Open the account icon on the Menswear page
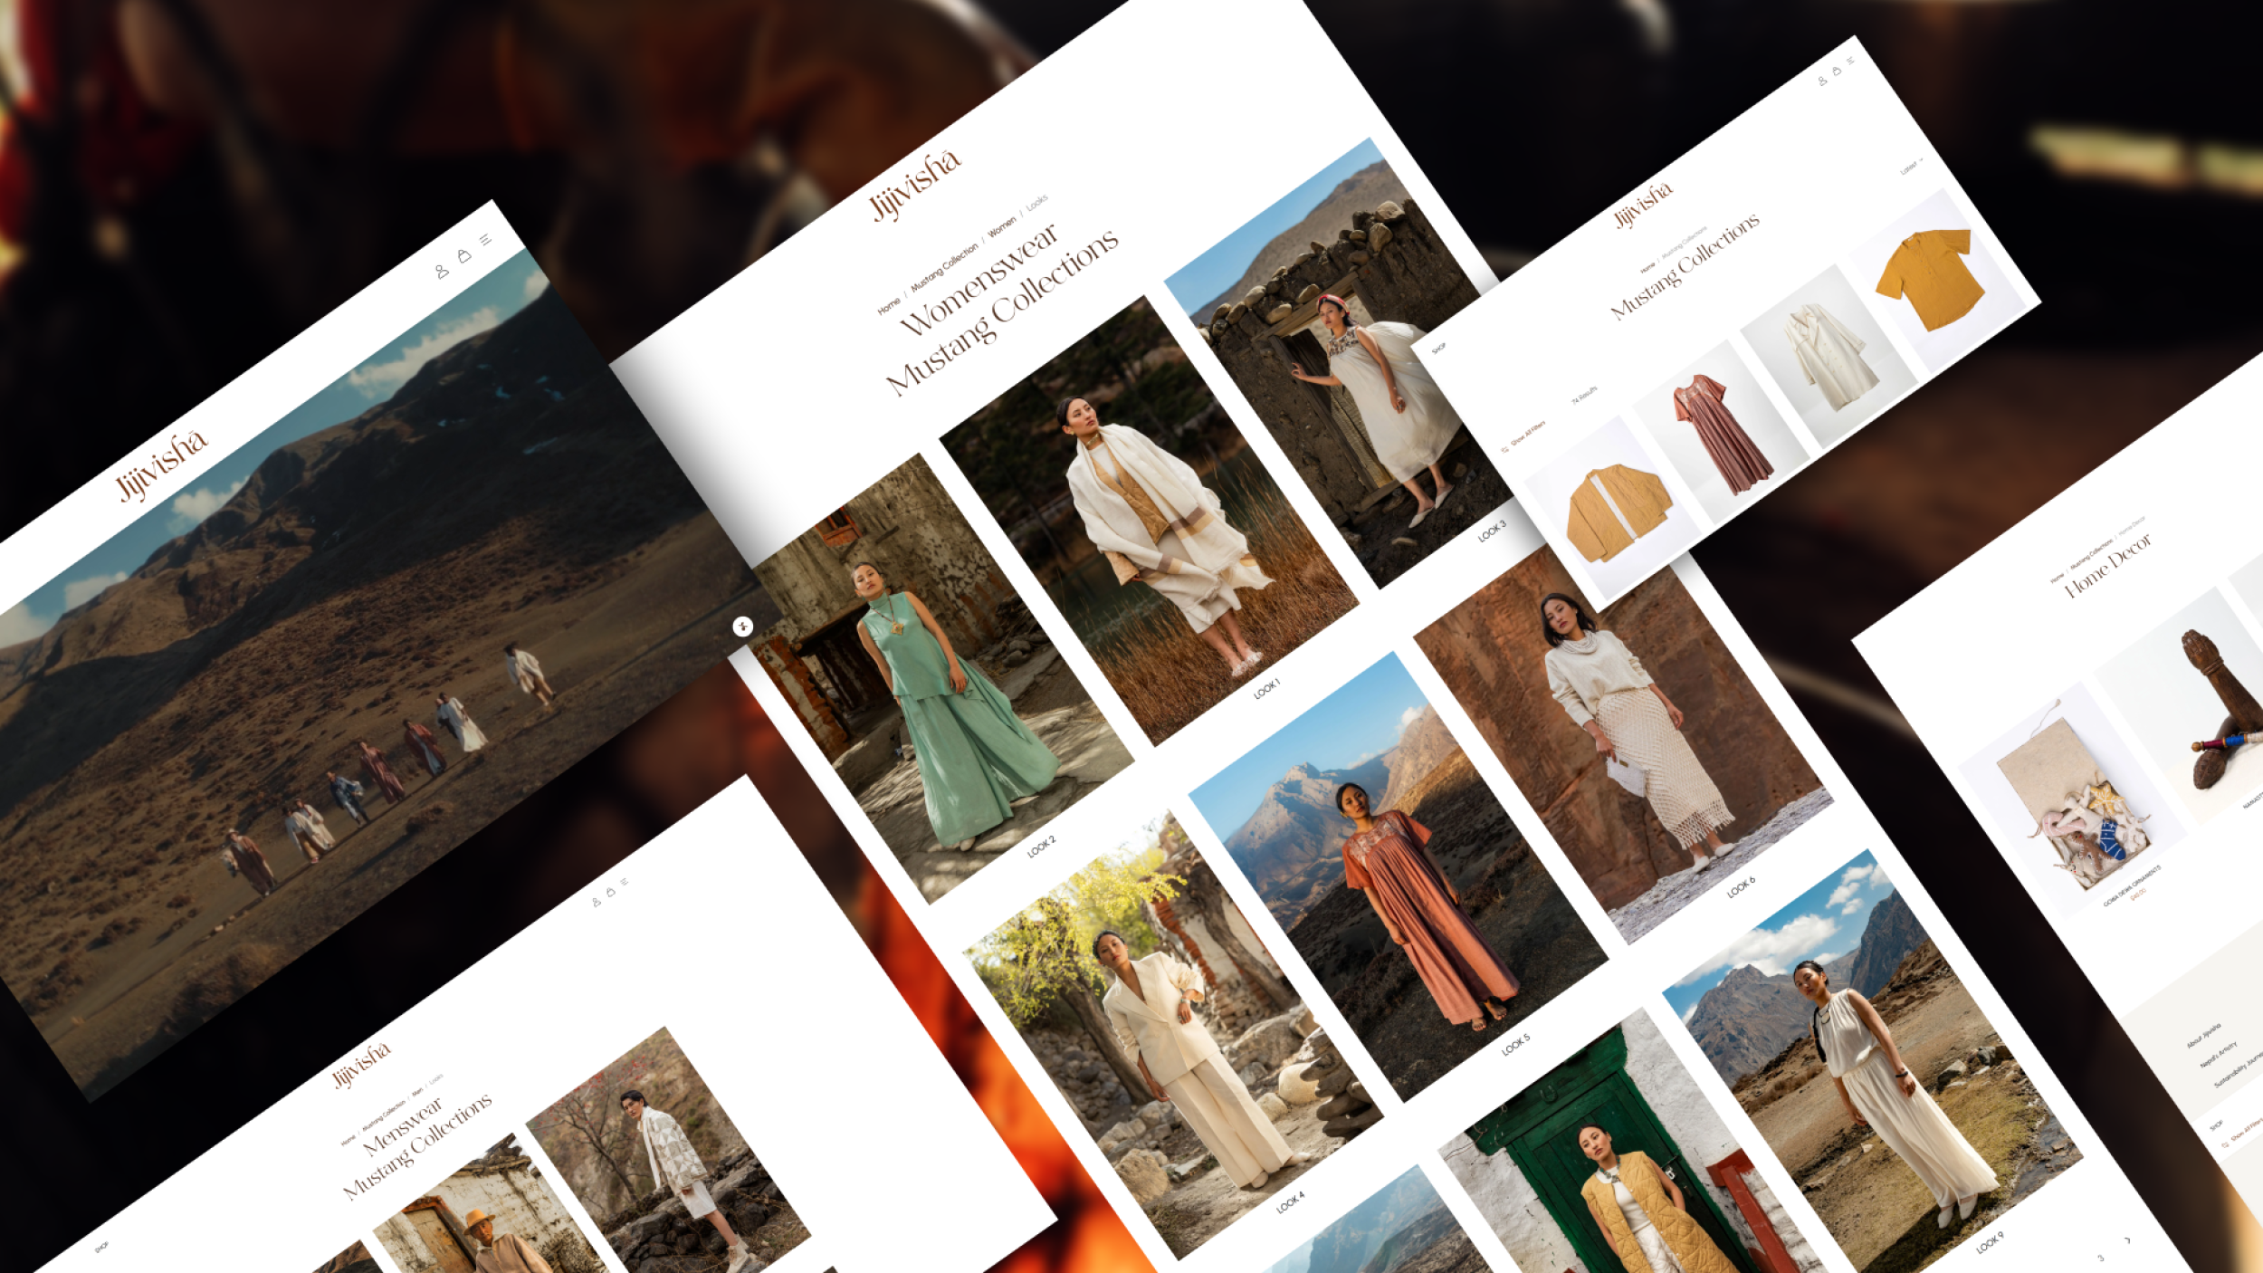The width and height of the screenshot is (2263, 1273). click(596, 902)
